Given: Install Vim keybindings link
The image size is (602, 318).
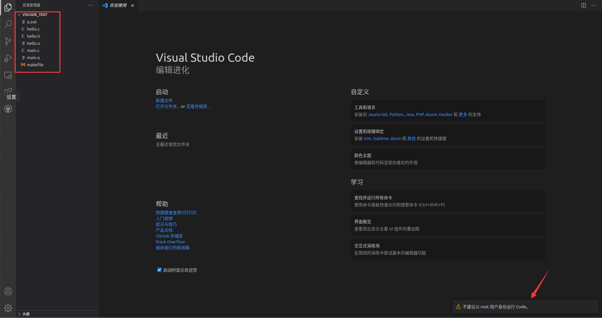Looking at the screenshot, I should [367, 139].
